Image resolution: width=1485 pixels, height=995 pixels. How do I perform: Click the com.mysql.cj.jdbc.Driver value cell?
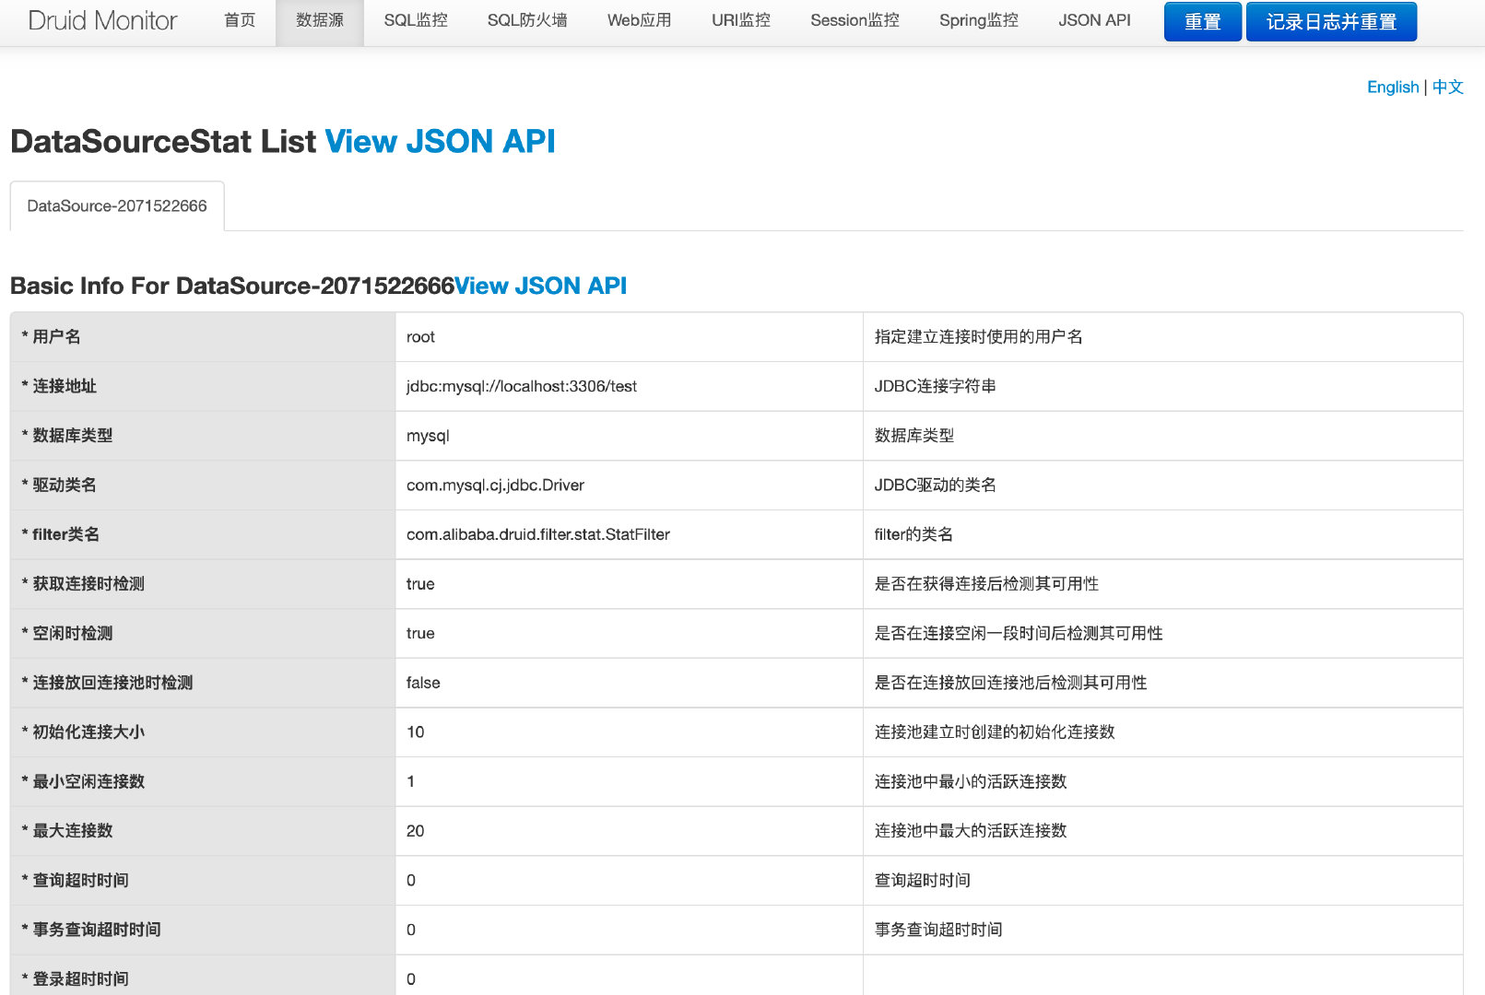(629, 486)
